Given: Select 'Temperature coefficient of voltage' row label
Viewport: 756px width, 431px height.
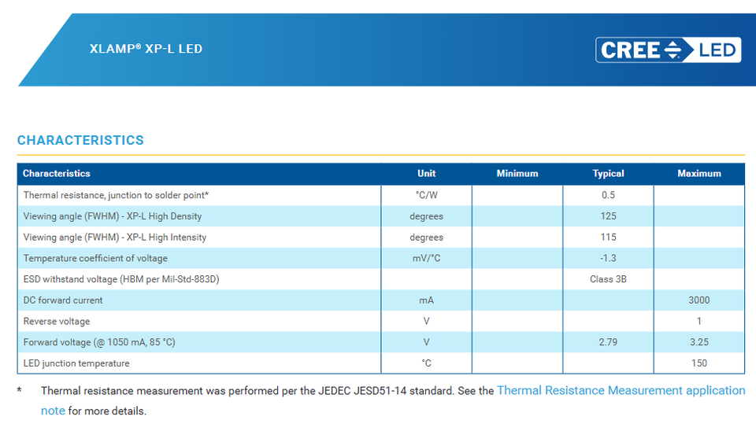Looking at the screenshot, I should point(95,258).
